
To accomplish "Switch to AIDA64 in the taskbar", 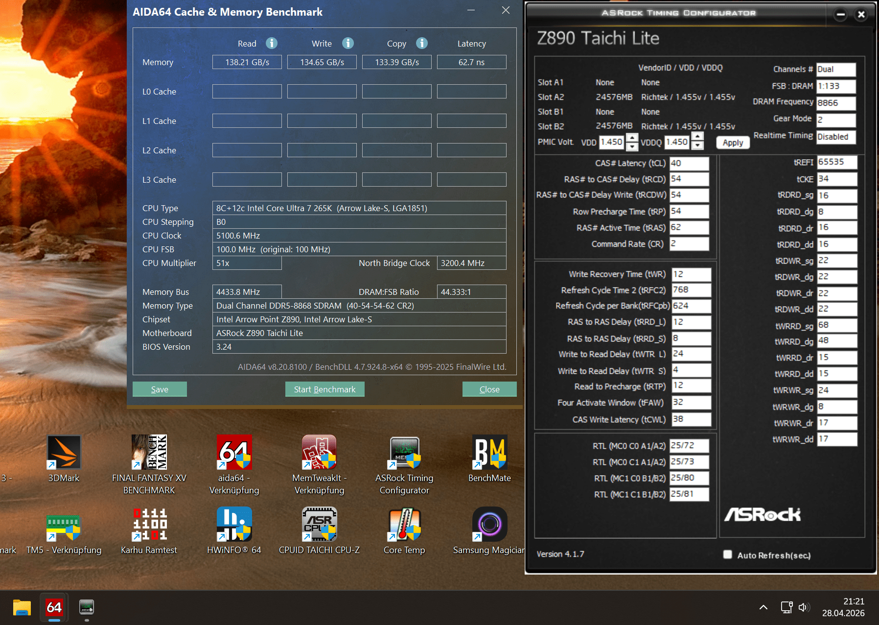I will [x=54, y=607].
